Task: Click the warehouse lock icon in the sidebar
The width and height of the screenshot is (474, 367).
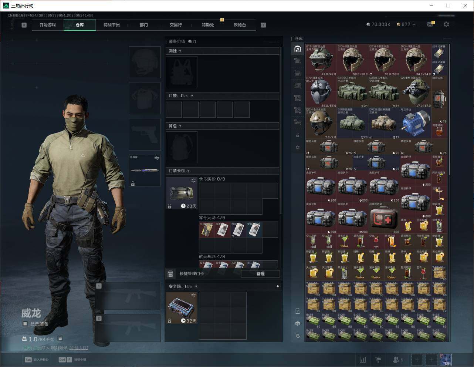Action: point(298,135)
